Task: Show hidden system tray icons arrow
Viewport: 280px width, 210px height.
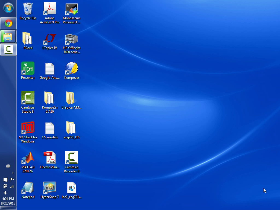Action: coord(13,173)
